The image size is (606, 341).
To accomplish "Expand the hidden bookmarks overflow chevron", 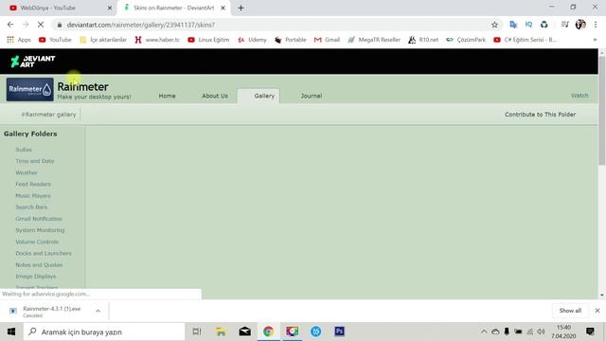I will coord(595,40).
